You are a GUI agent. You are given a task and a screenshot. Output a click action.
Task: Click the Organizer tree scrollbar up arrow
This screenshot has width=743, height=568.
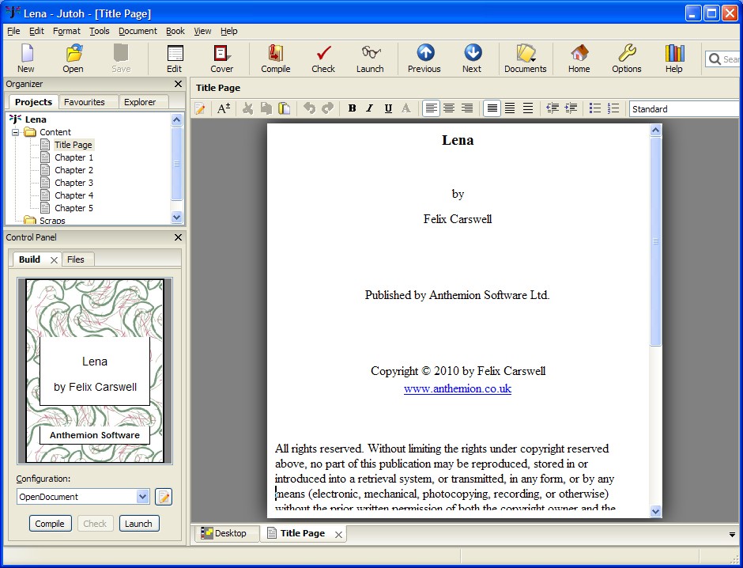(177, 119)
